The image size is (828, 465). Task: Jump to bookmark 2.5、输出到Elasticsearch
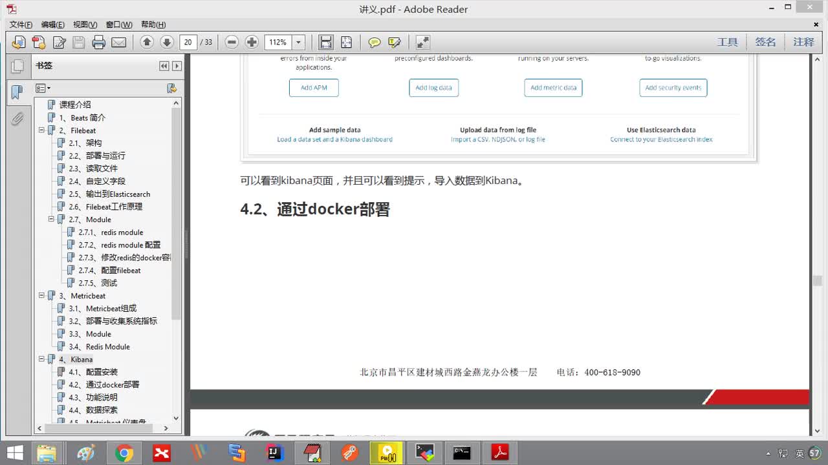coord(109,194)
